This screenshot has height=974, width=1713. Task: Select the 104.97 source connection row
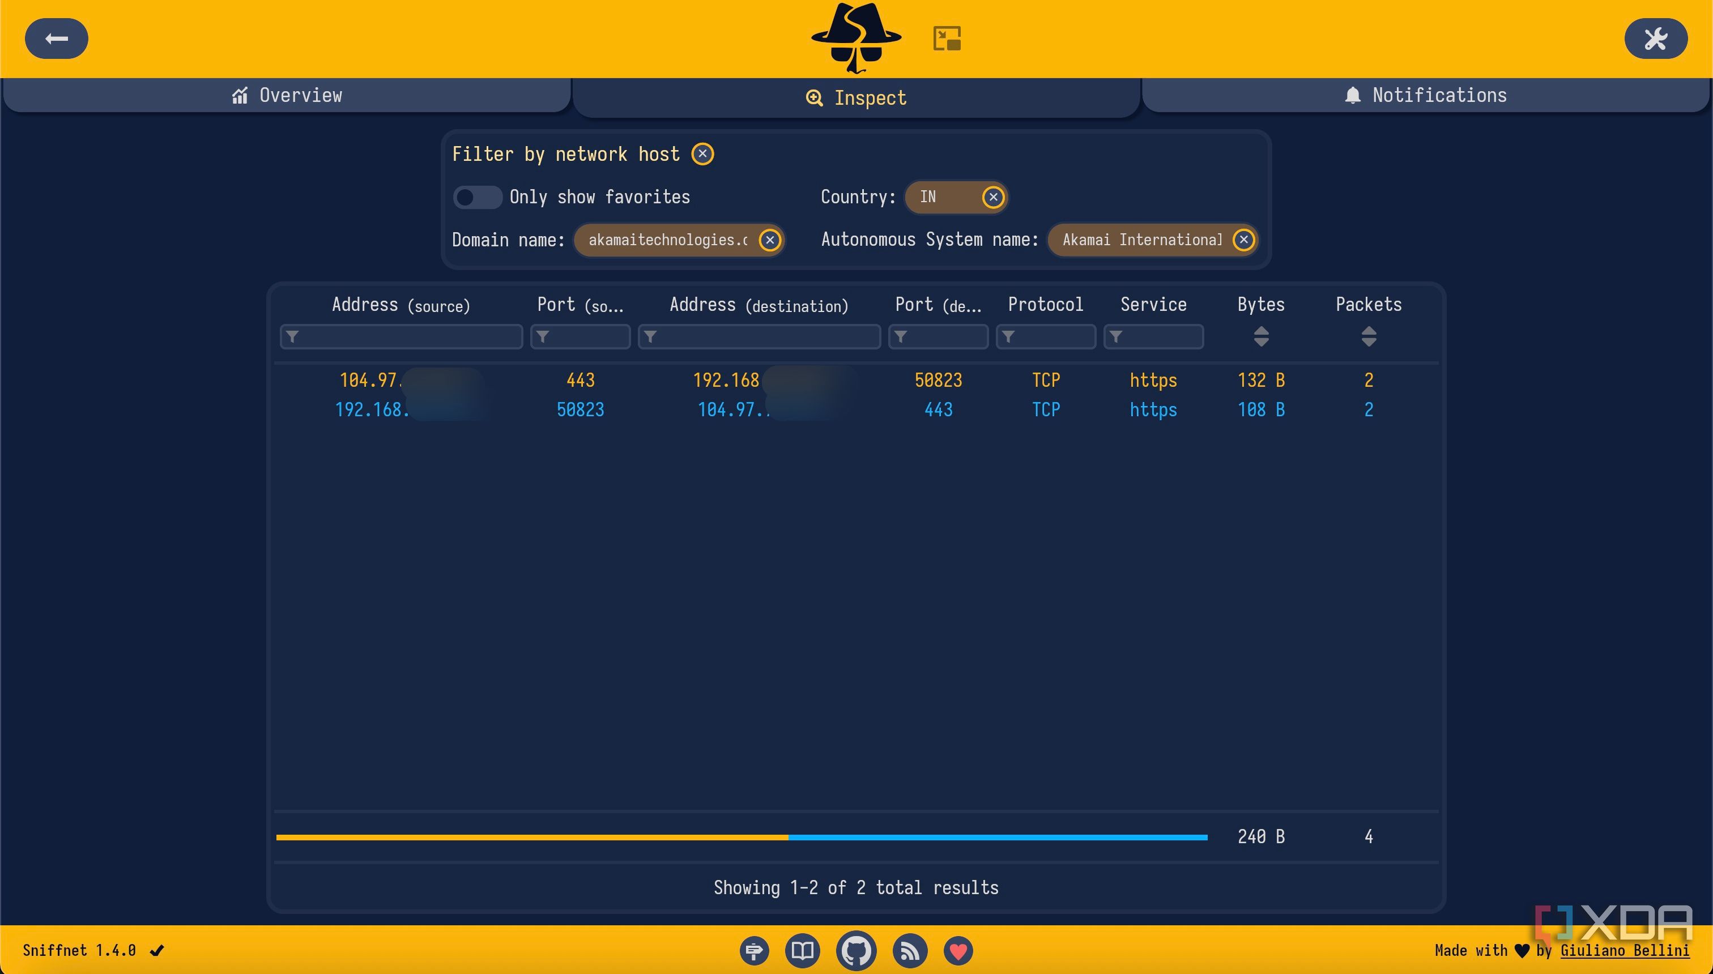(856, 380)
